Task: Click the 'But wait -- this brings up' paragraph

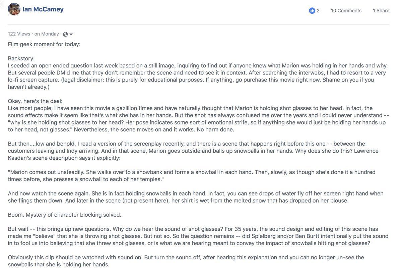Action: click(198, 236)
